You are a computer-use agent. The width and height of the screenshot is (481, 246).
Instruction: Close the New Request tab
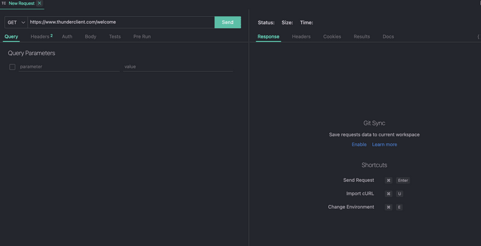39,4
